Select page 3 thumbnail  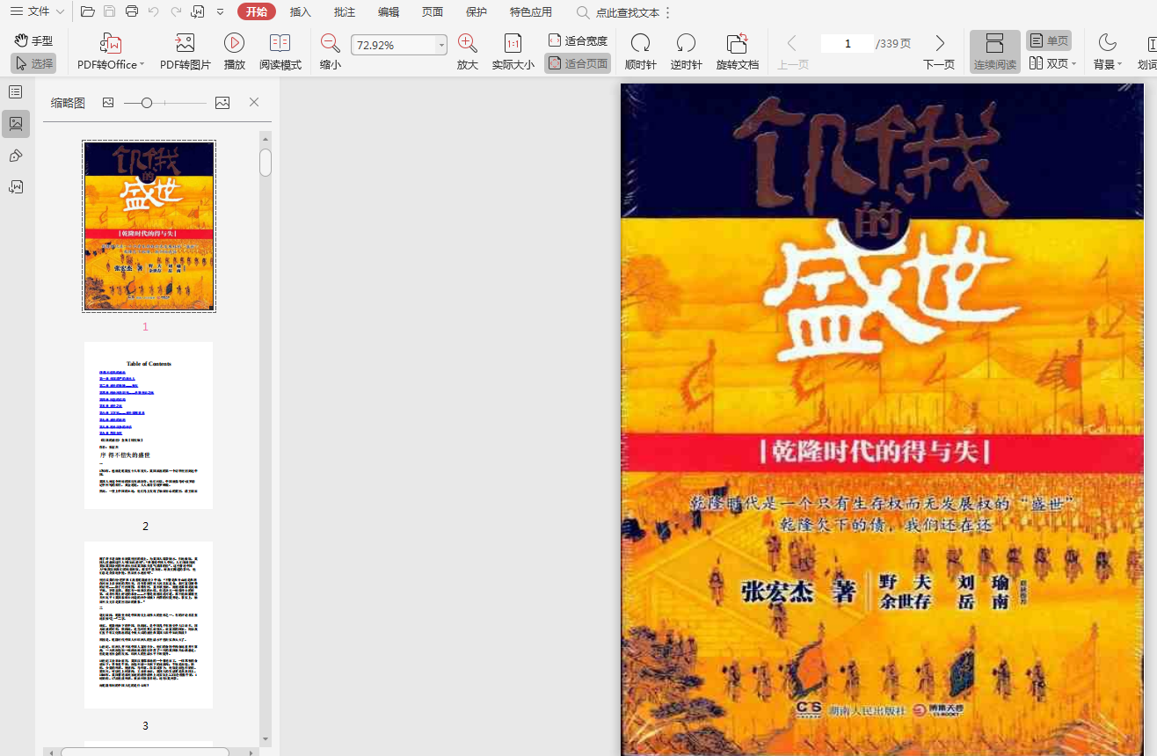pyautogui.click(x=149, y=625)
